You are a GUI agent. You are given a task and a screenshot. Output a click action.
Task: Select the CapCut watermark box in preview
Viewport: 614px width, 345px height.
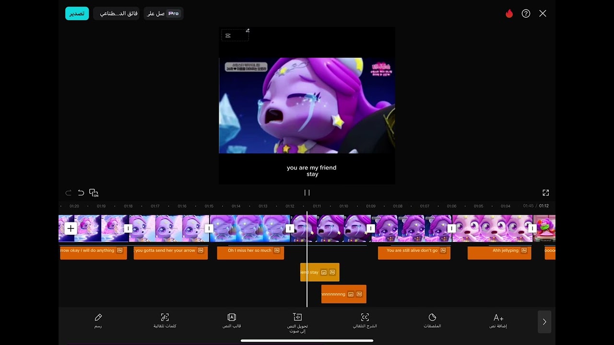tap(235, 35)
